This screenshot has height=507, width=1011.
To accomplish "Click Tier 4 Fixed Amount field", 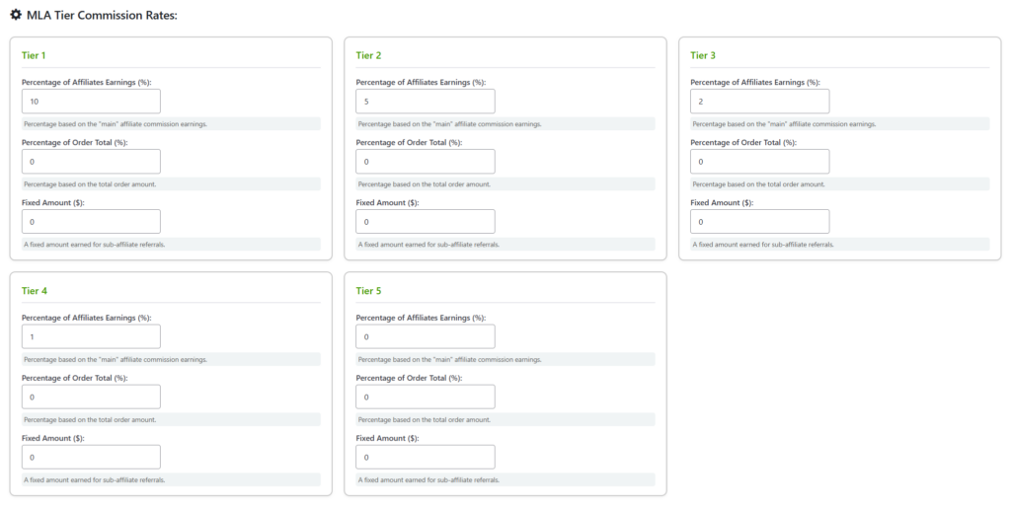I will (x=91, y=458).
